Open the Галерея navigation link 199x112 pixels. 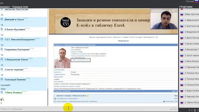[125, 37]
